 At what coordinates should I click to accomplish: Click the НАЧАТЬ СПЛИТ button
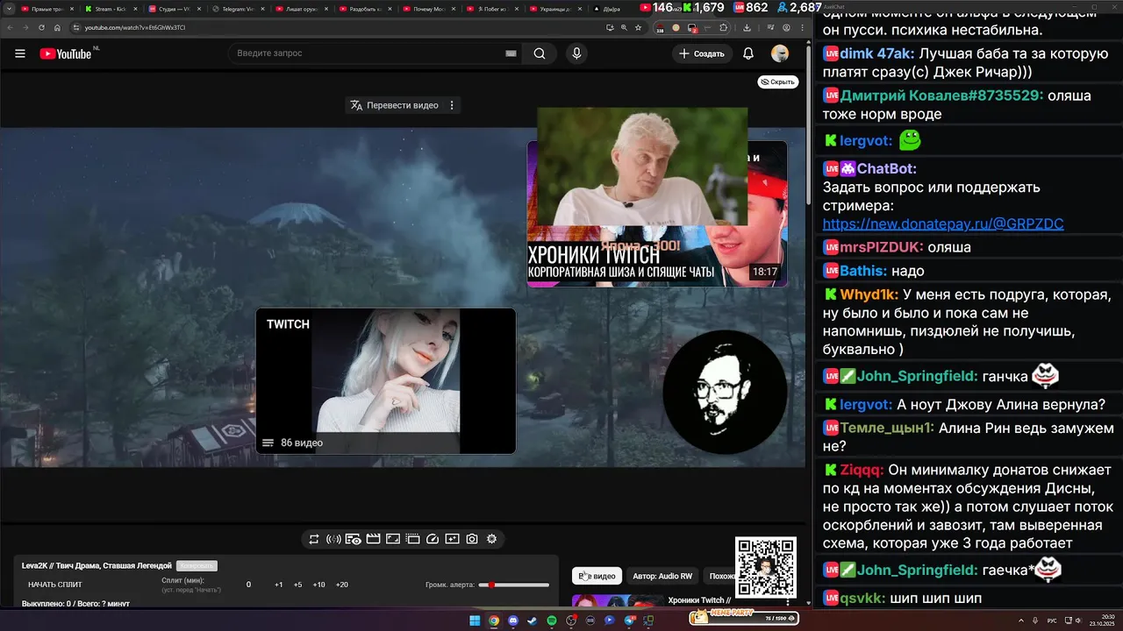(x=55, y=585)
